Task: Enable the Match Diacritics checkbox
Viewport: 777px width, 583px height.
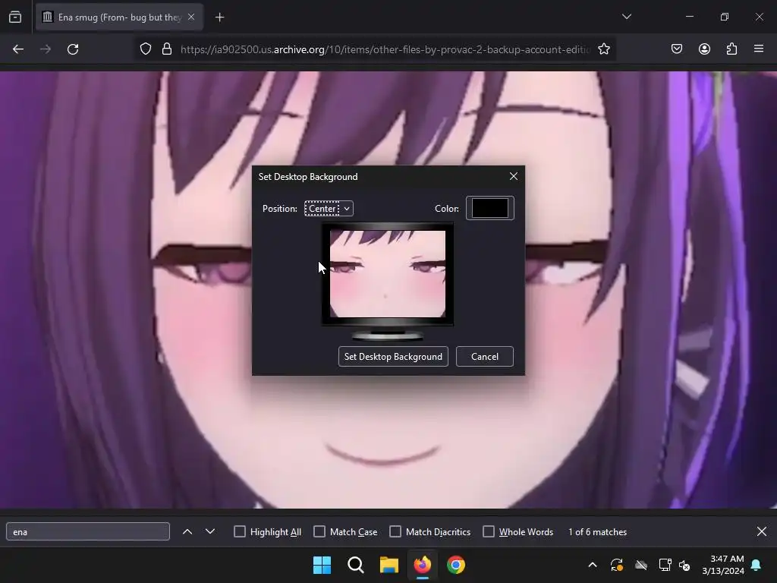Action: click(395, 531)
